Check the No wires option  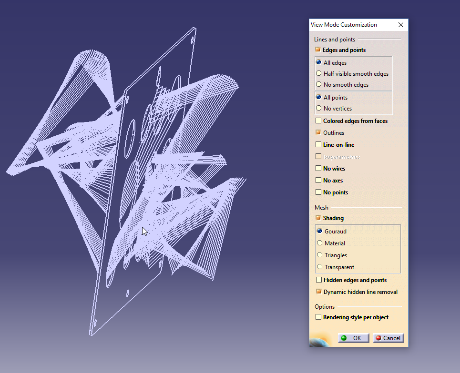318,168
